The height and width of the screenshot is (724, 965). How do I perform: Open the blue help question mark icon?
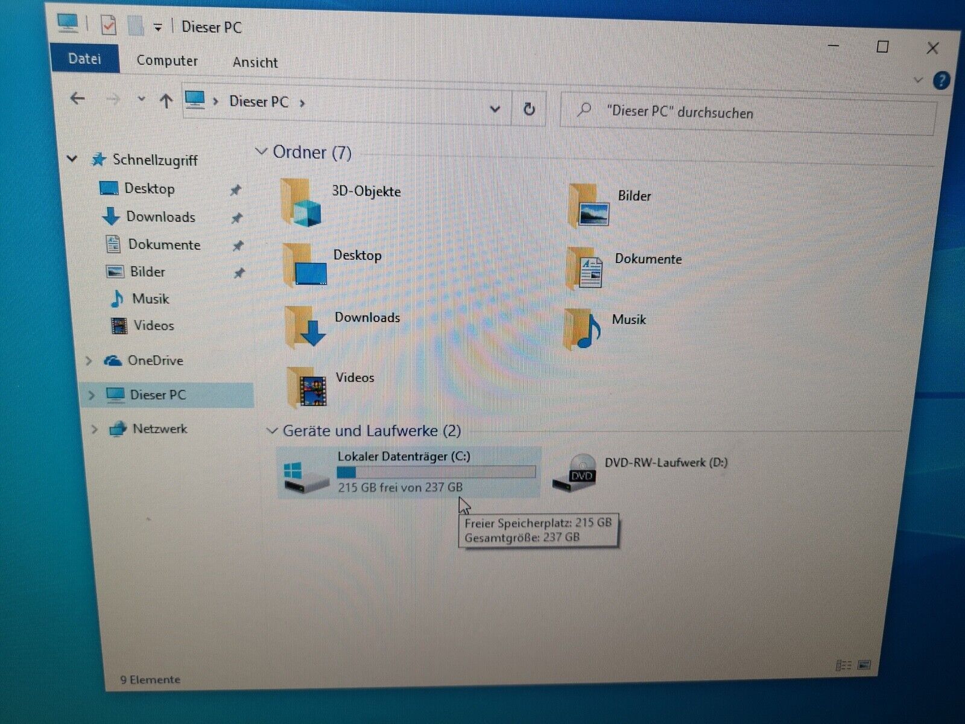coord(941,80)
